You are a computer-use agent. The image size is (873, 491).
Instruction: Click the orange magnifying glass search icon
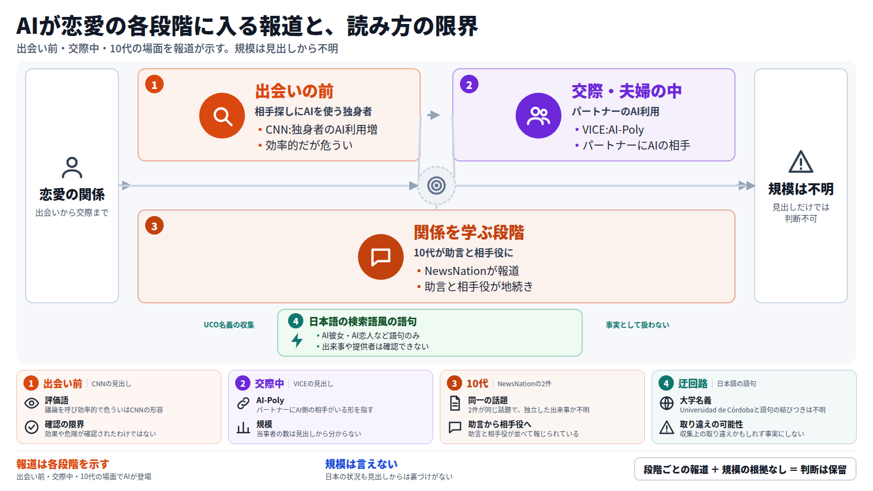click(222, 116)
